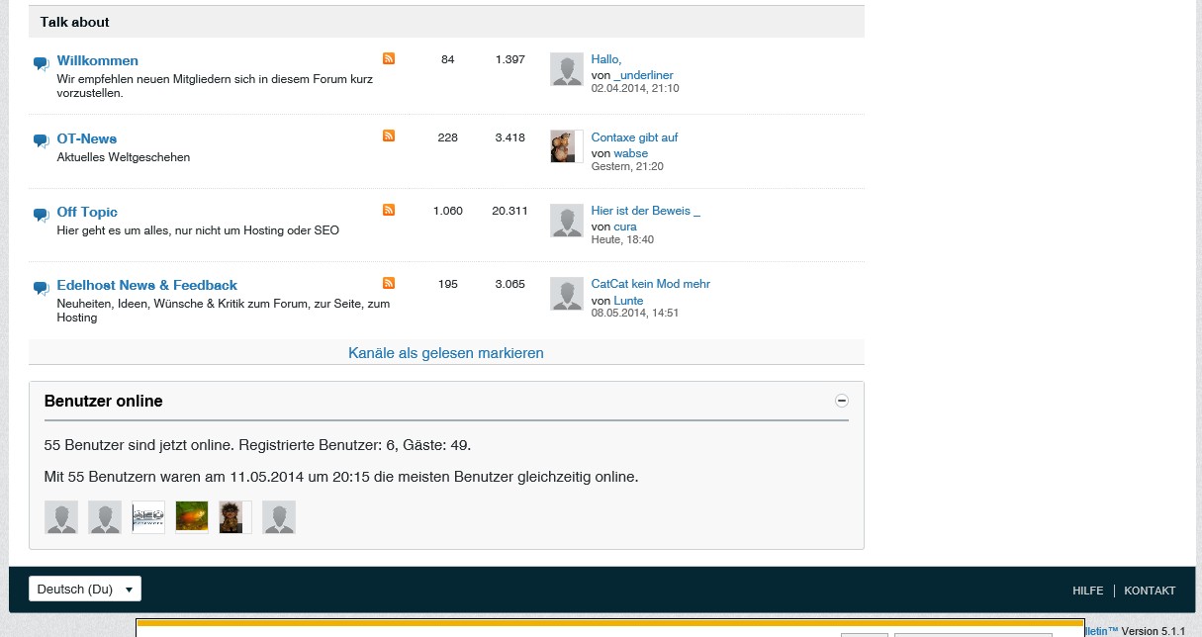Screen dimensions: 1202x637
Task: Open thread 'CatCat kein Mod mehr'
Action: (x=650, y=284)
